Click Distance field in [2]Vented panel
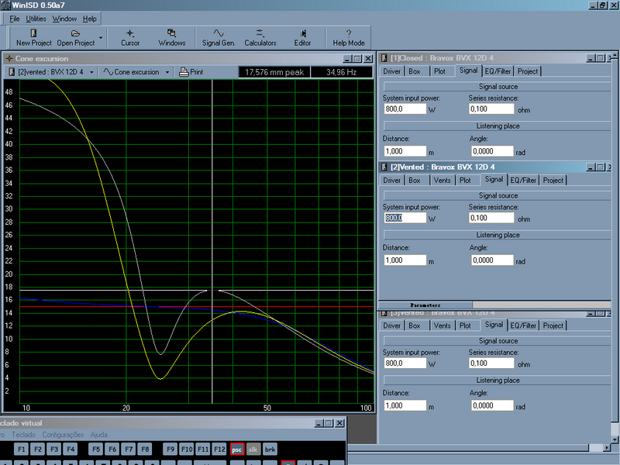The height and width of the screenshot is (465, 620). click(x=405, y=260)
